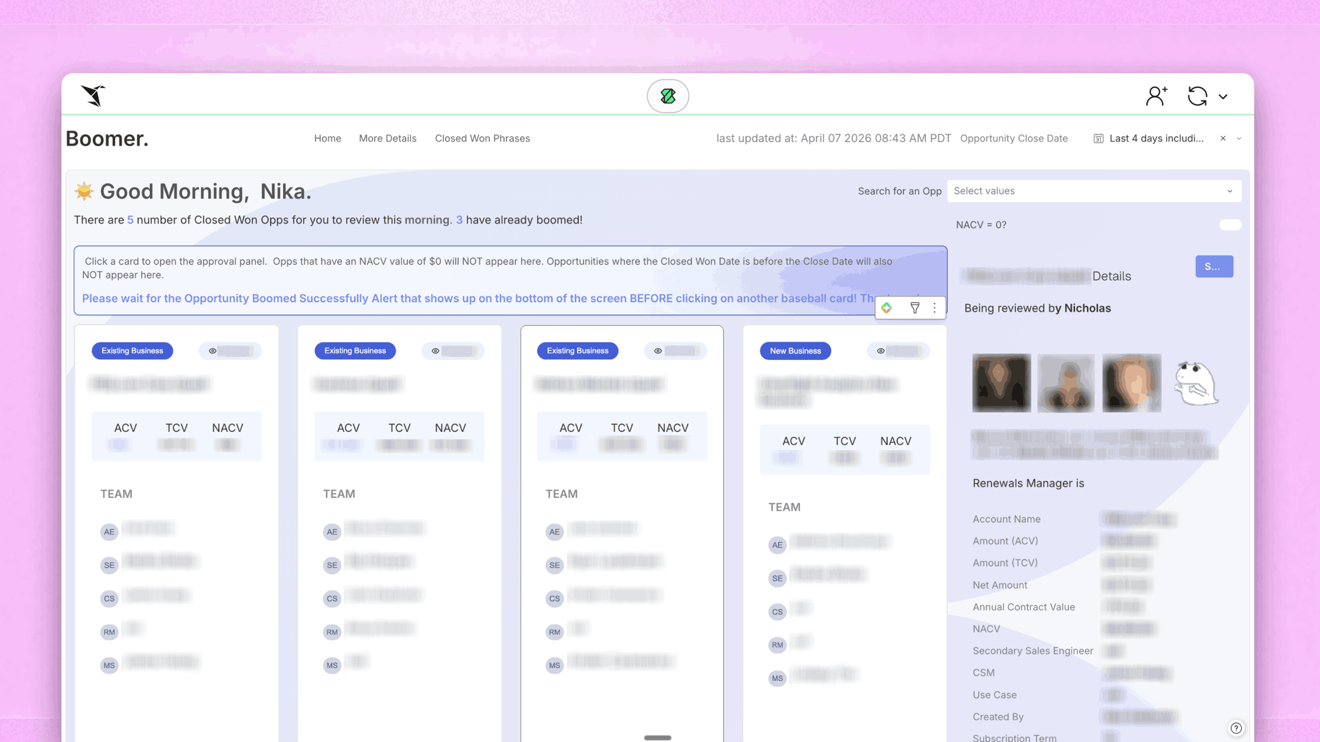Screen dimensions: 1320x742
Task: Open the Search for an Opp dropdown
Action: pyautogui.click(x=1094, y=191)
